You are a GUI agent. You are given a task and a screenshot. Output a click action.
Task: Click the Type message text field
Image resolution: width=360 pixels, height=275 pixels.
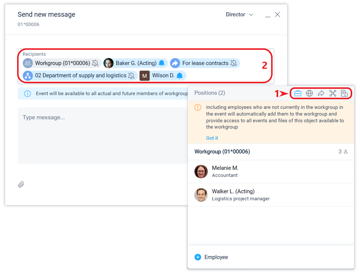click(x=100, y=134)
